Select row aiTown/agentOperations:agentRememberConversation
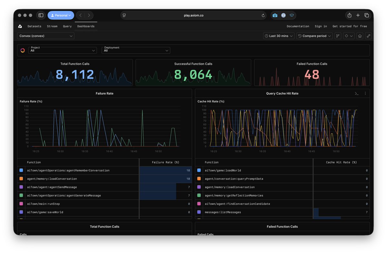 (x=104, y=170)
